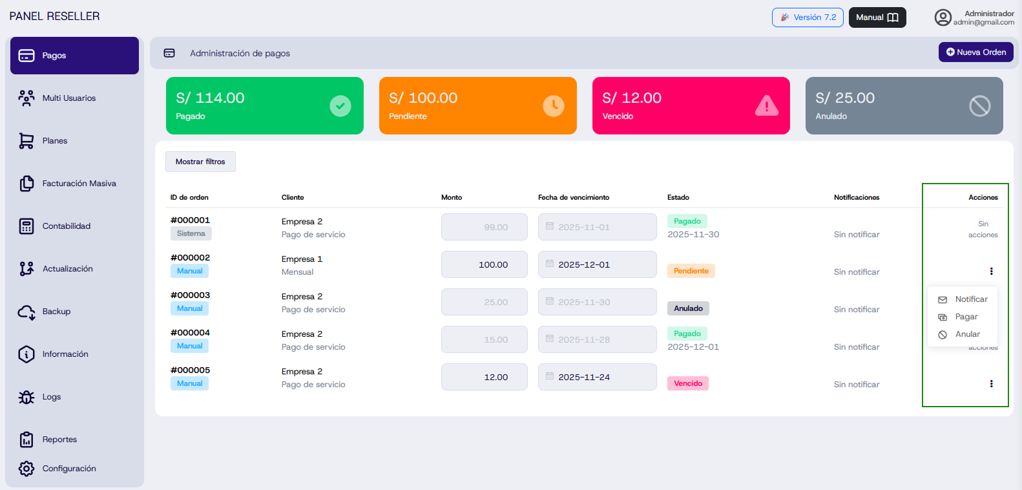The height and width of the screenshot is (490, 1022).
Task: Expand filters with Mostrar filtros
Action: (x=200, y=162)
